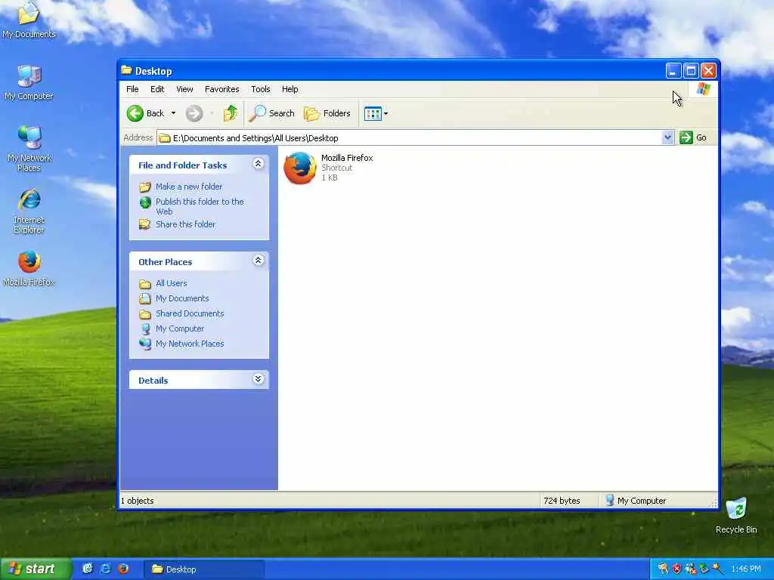Click the Go button
The height and width of the screenshot is (580, 774).
click(x=694, y=137)
